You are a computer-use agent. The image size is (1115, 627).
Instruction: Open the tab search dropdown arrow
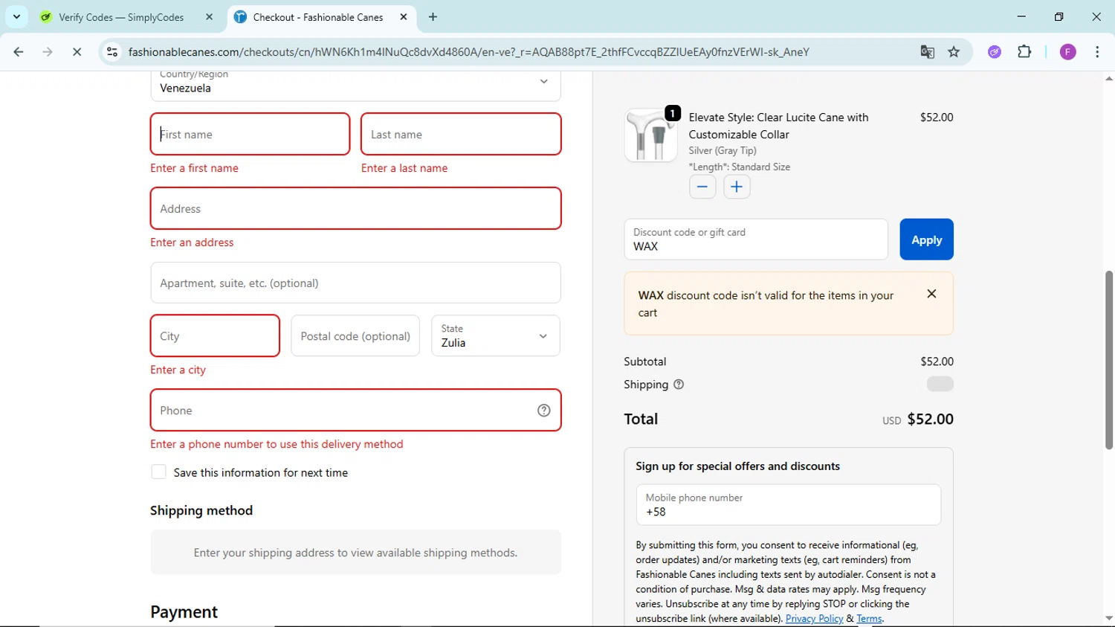tap(16, 16)
